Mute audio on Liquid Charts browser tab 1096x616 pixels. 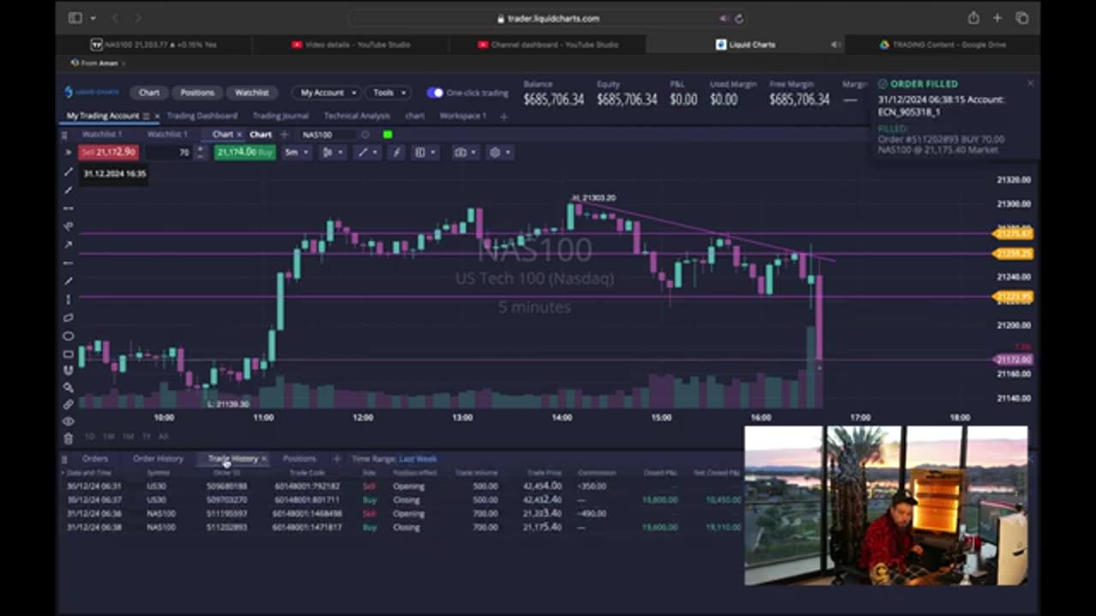(836, 44)
